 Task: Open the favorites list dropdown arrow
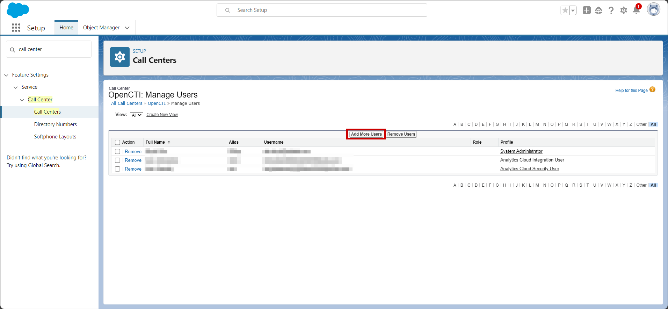[x=573, y=10]
